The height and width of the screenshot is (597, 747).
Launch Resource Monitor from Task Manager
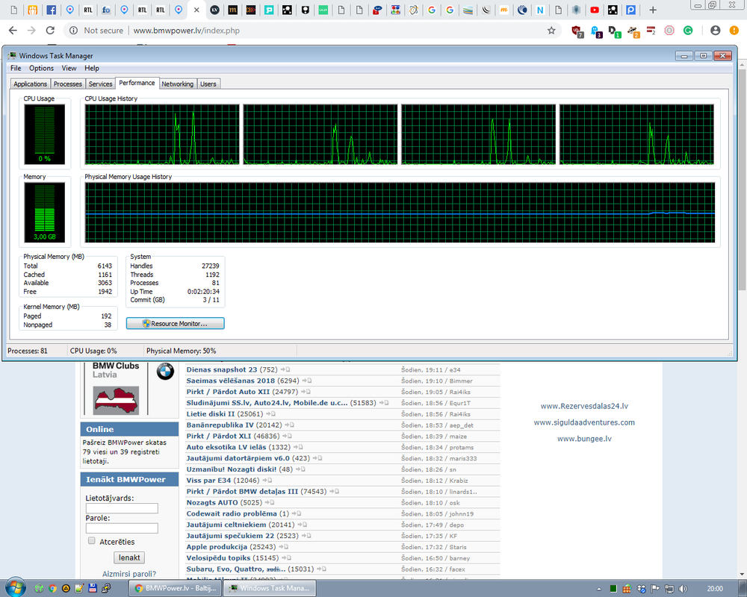tap(175, 323)
